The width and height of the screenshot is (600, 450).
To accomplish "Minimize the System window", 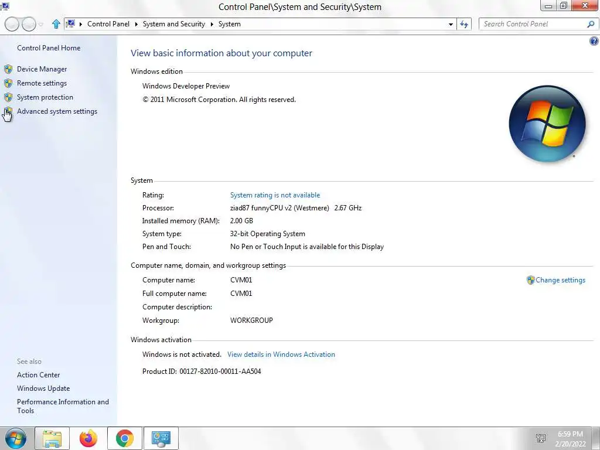I will click(548, 6).
